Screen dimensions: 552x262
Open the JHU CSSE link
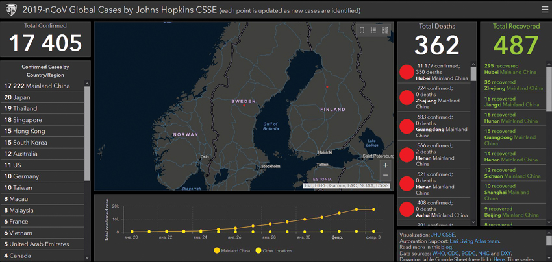pos(443,235)
